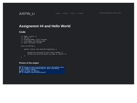This screenshot has width=137, height=103.
Task: Click the 'Program Name: First Program' line
Action: (34, 40)
